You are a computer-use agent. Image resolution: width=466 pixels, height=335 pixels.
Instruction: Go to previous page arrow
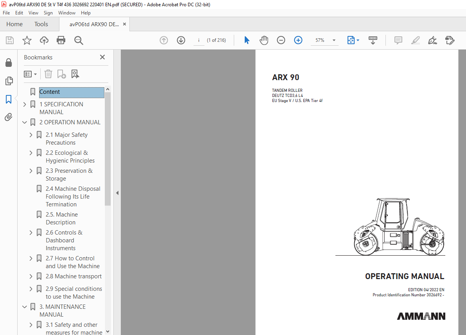[x=164, y=40]
